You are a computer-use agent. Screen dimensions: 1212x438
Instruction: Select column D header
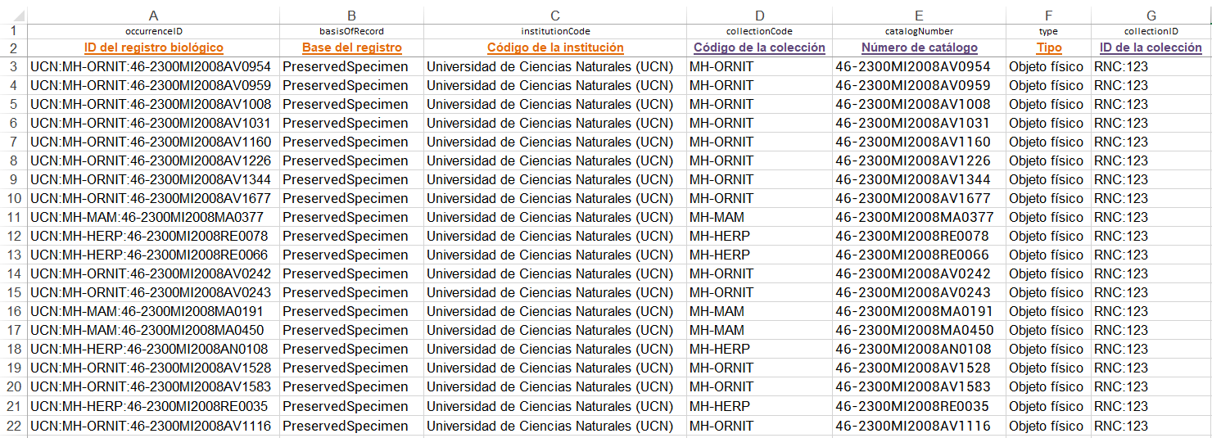tap(759, 15)
